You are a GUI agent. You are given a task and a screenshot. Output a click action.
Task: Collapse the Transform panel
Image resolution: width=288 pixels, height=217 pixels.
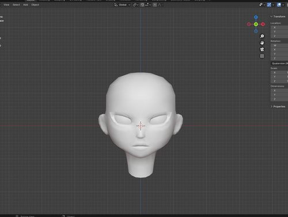point(278,17)
